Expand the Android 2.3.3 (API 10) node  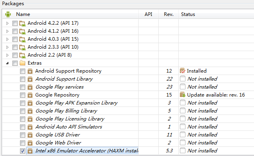7,47
